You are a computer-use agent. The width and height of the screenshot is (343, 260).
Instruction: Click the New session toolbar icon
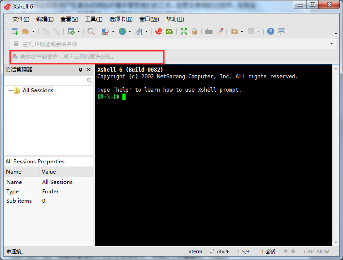point(15,31)
